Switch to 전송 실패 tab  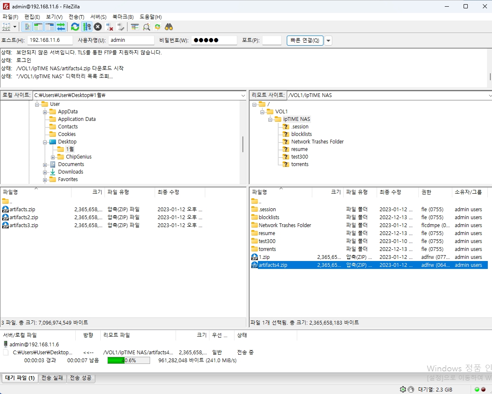coord(52,378)
